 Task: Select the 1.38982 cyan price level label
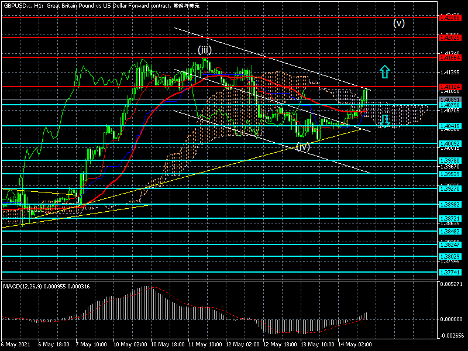point(450,204)
